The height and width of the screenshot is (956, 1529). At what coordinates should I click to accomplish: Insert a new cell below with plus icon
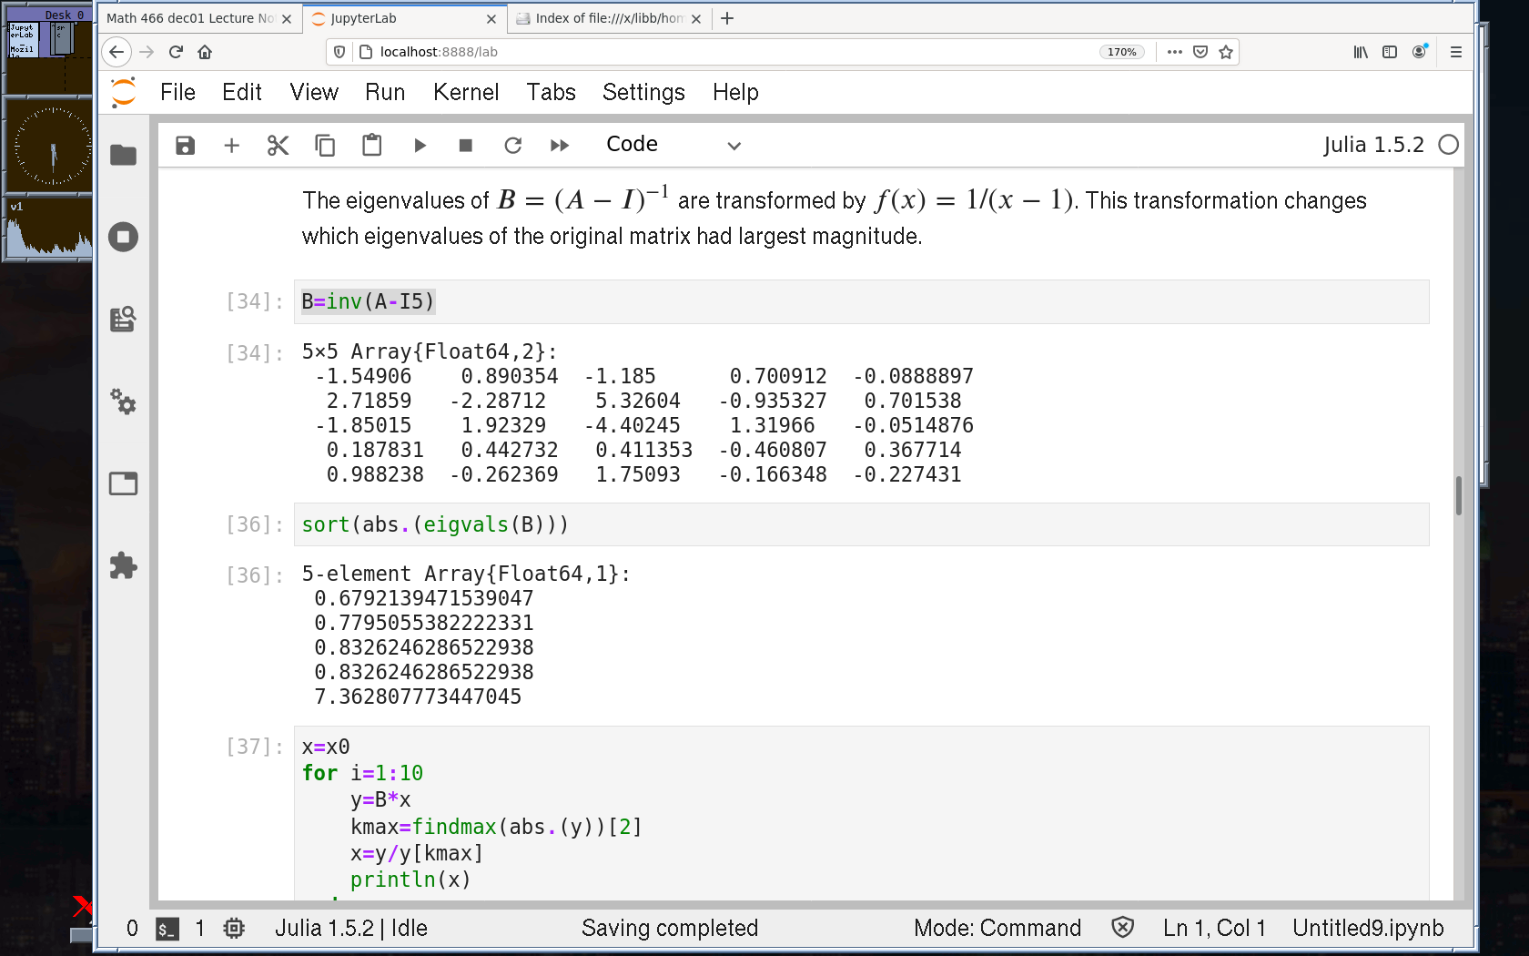coord(231,146)
